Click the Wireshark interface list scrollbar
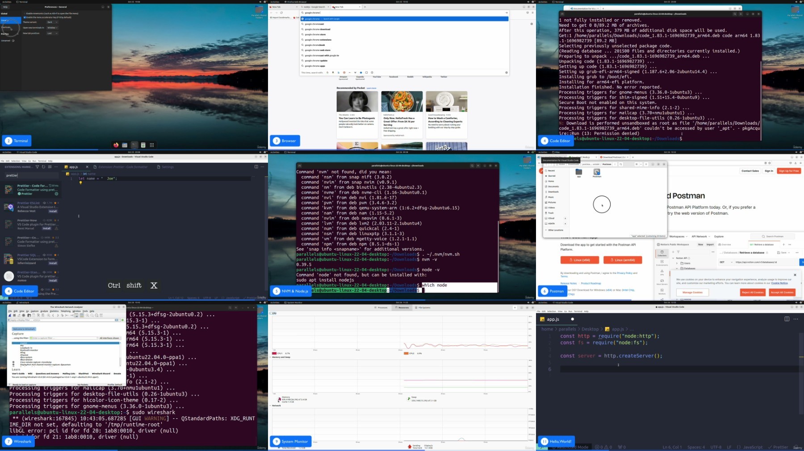The image size is (804, 451). [x=120, y=354]
